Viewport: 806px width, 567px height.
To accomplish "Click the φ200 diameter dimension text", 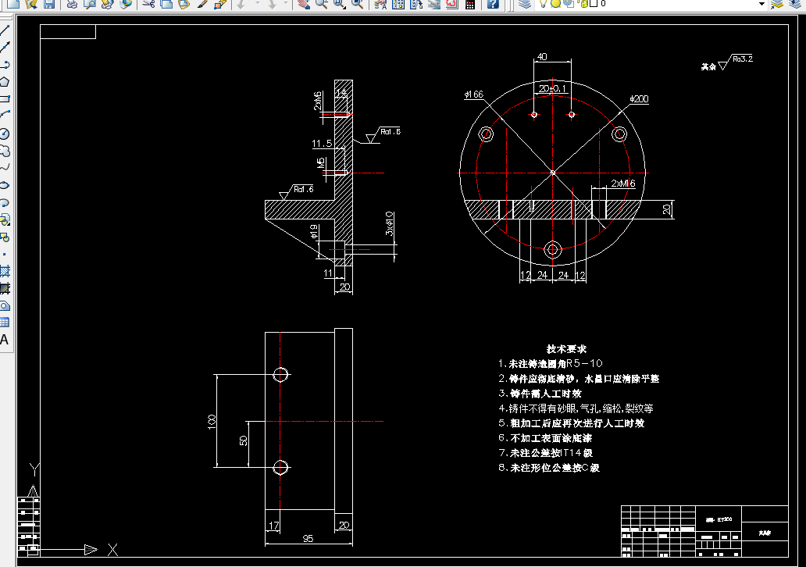I will tap(639, 98).
